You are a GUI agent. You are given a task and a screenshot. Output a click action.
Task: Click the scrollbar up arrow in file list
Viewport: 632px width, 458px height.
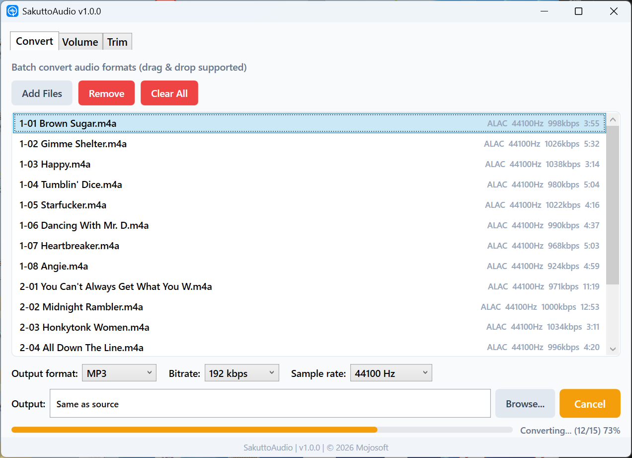[x=613, y=120]
